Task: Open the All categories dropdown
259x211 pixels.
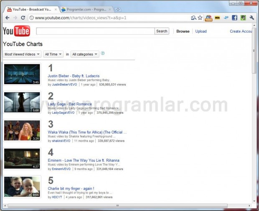Action: 85,54
